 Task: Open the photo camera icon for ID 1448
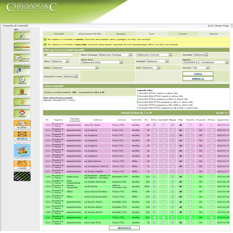click(x=180, y=177)
